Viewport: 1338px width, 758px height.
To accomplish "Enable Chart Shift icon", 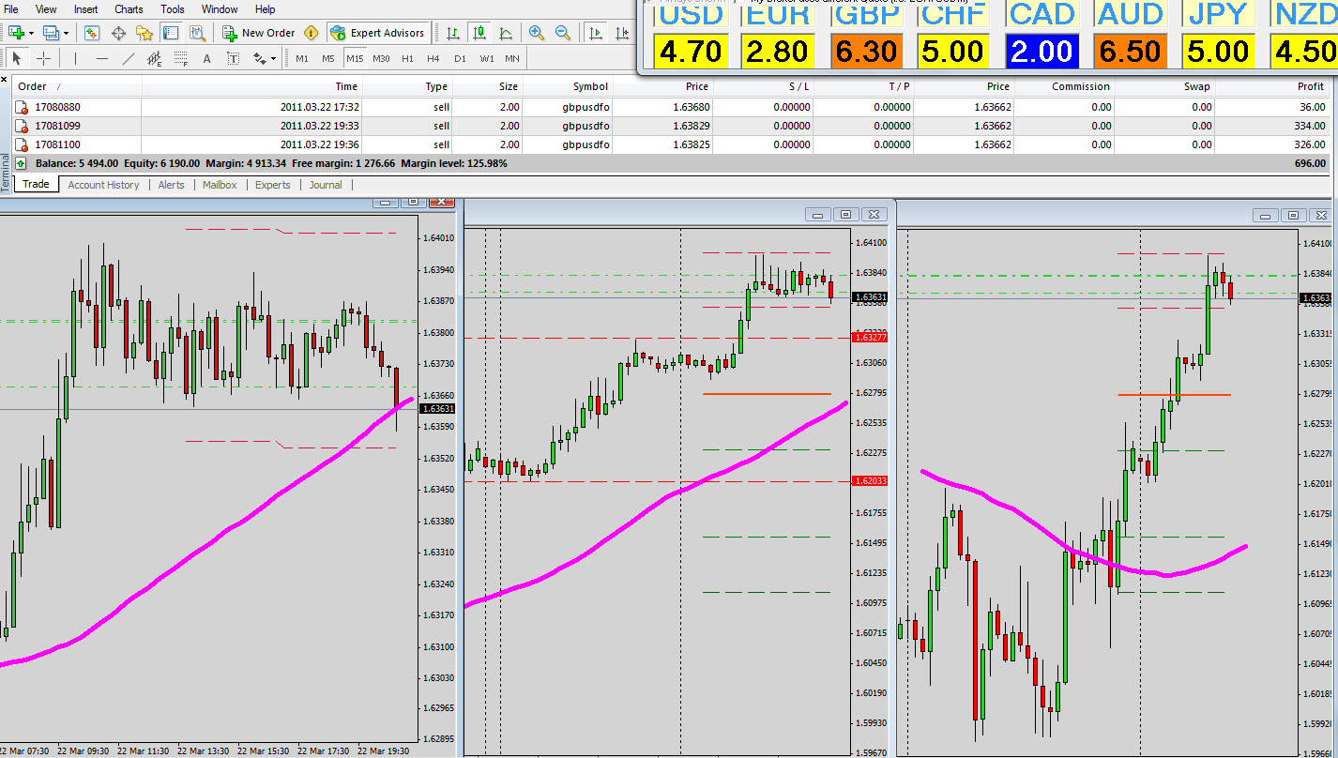I will point(621,33).
